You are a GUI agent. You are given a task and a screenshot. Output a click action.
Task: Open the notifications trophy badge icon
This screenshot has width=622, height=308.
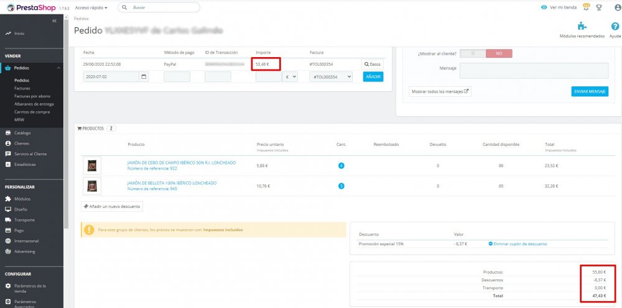point(586,7)
